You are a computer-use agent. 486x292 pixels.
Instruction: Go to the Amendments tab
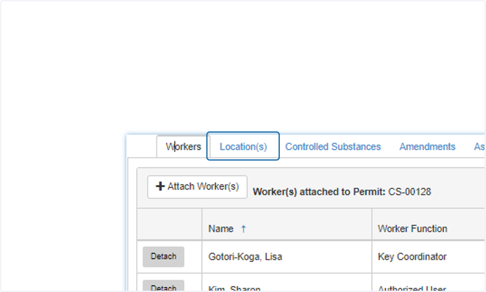427,147
